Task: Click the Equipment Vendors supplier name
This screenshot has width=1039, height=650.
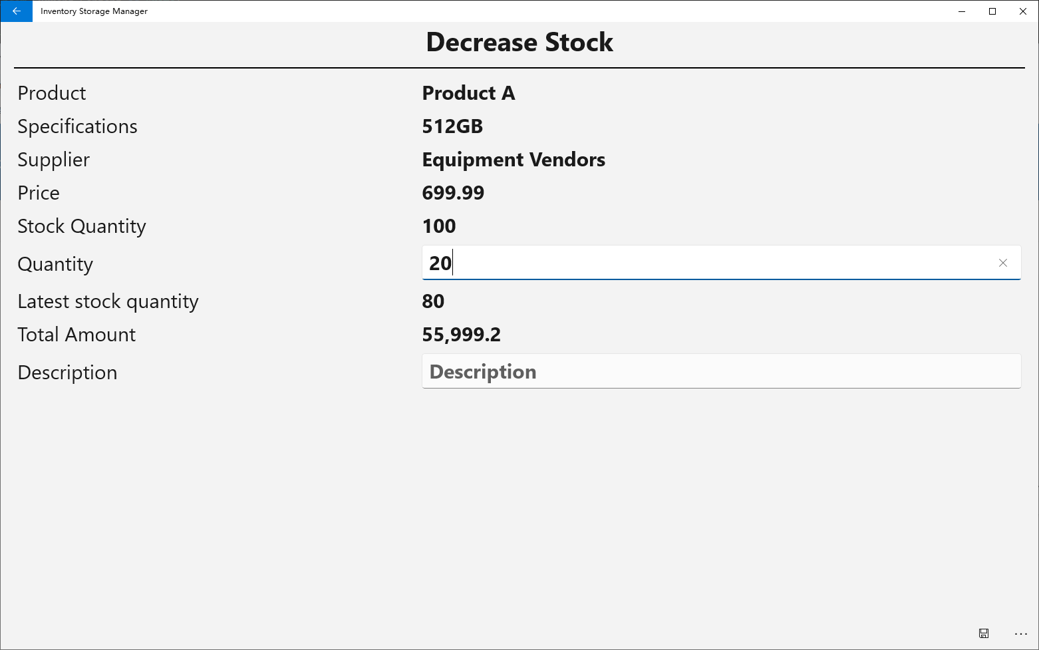Action: tap(514, 160)
